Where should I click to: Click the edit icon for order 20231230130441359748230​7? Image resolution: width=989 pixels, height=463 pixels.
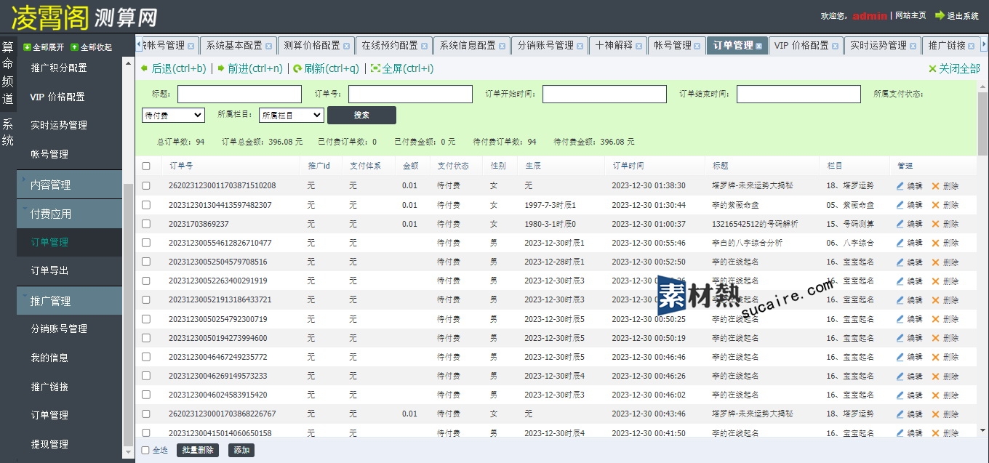[900, 205]
